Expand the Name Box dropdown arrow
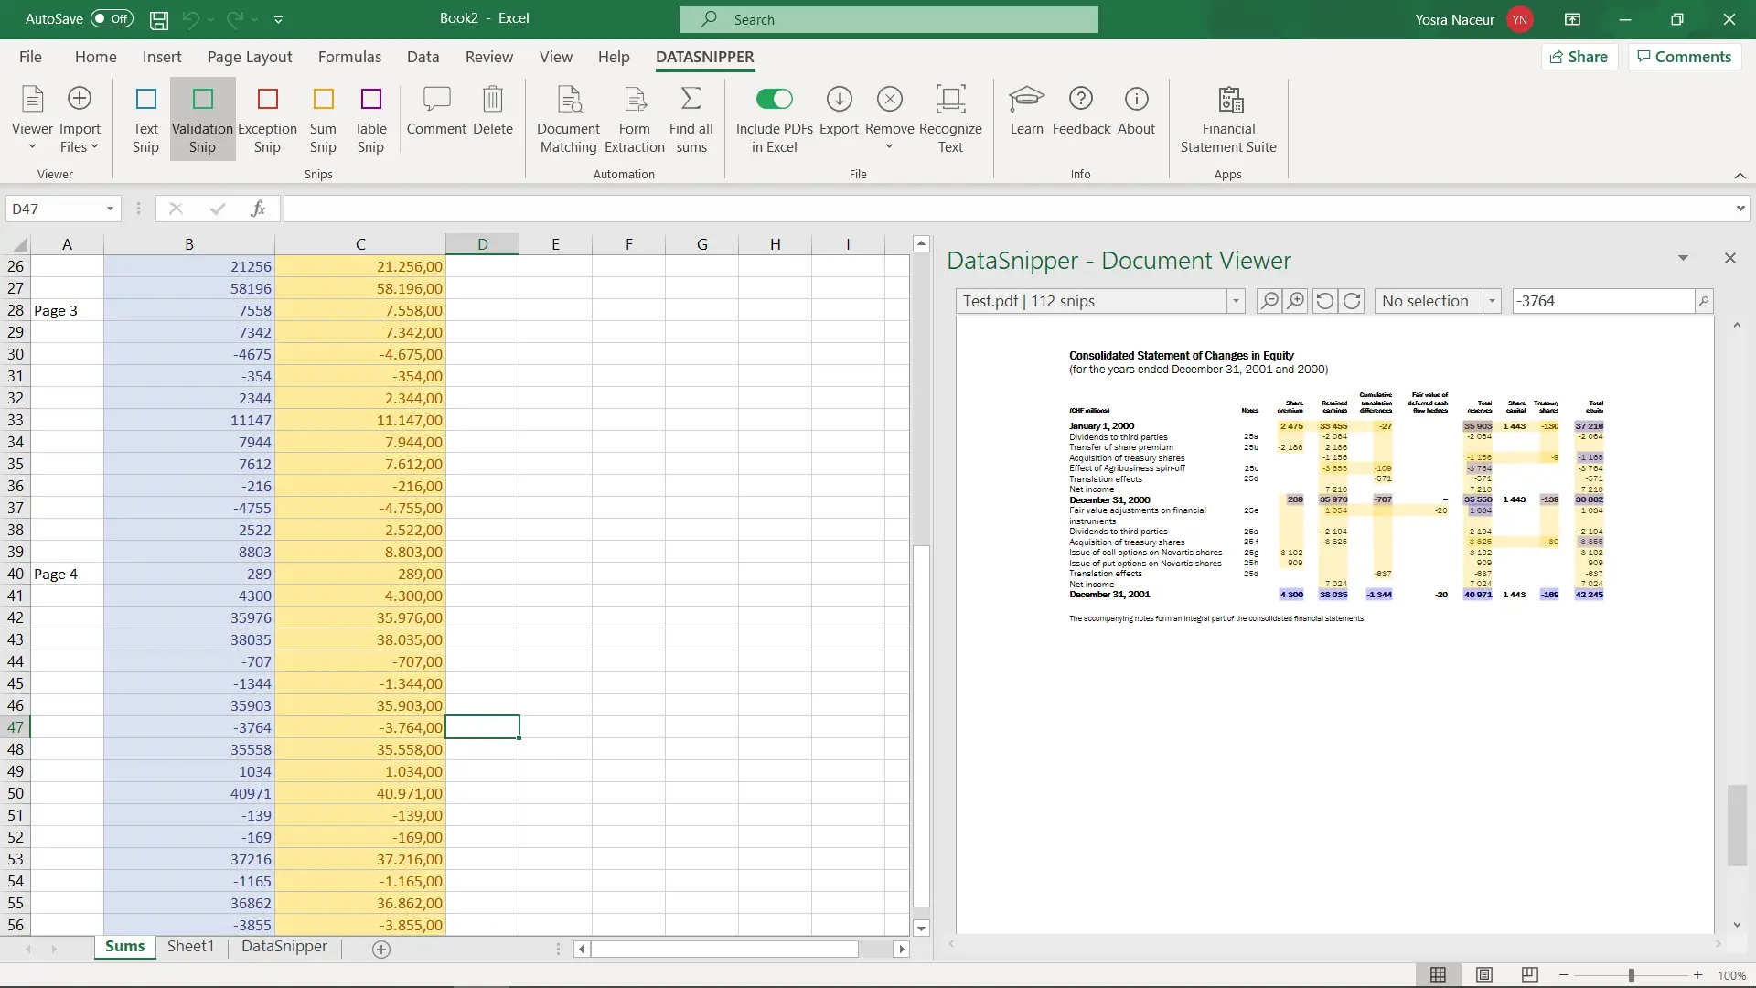The height and width of the screenshot is (988, 1756). tap(110, 209)
